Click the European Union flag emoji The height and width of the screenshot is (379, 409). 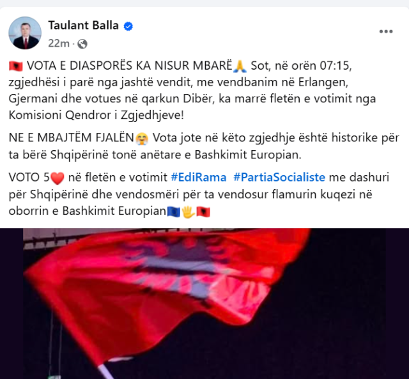click(x=173, y=212)
